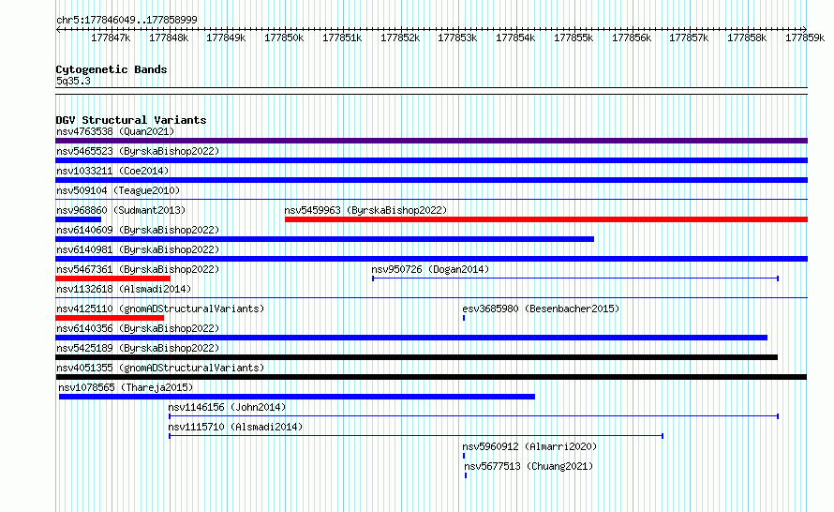Viewport: 834px width, 512px height.
Task: Click ruler position 177853k
Action: point(457,38)
